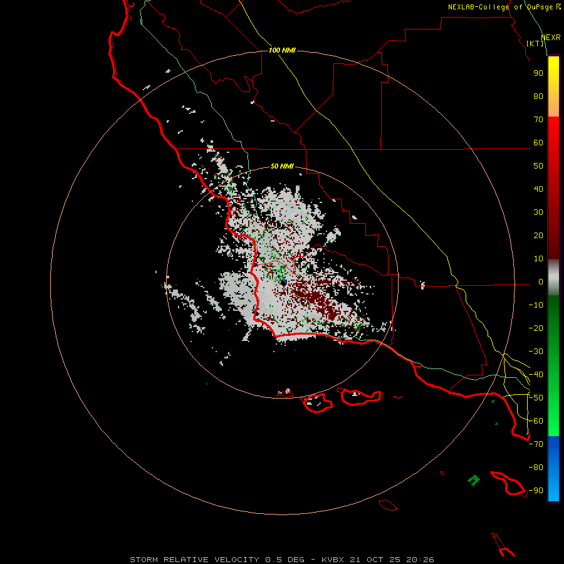Click the 0 value on the velocity scale
564x564 pixels.
(x=540, y=281)
